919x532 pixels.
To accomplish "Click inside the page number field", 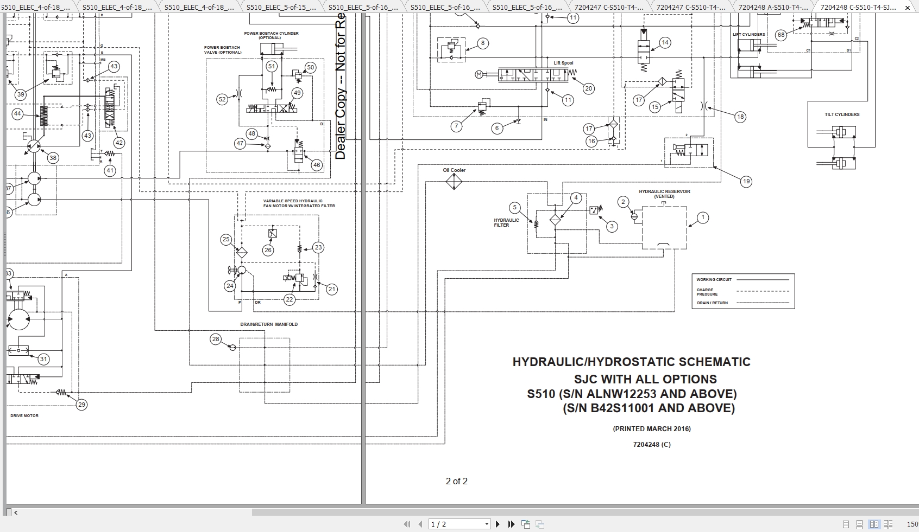I will pyautogui.click(x=456, y=524).
